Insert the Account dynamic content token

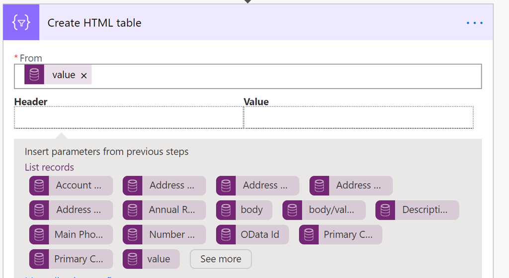tap(71, 185)
